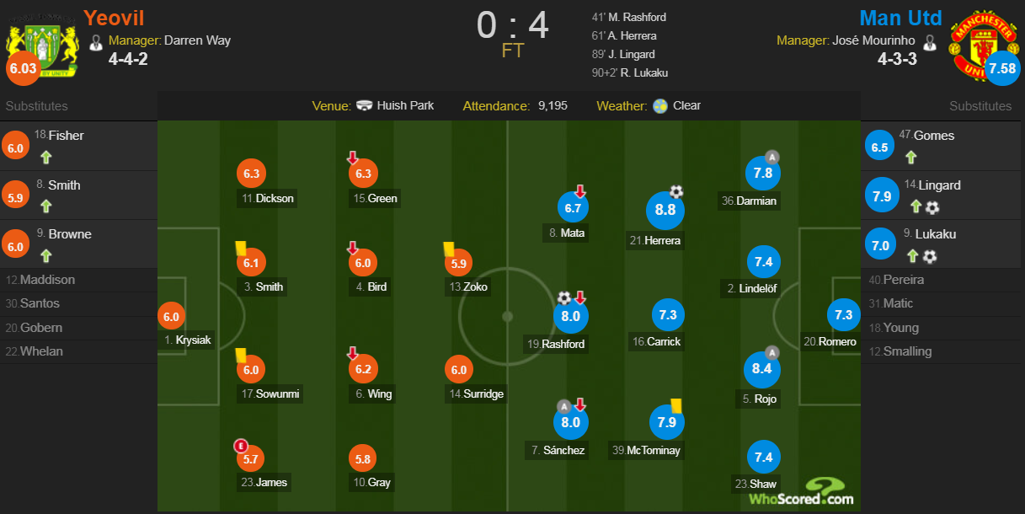1025x514 pixels.
Task: Click the substituted-off arrow above Mata
Action: pos(580,192)
